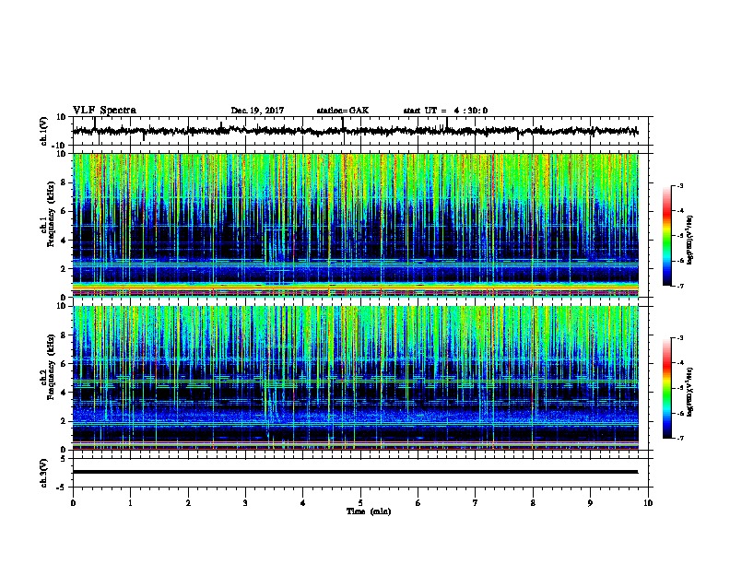Screen dimensions: 730x564
Task: Click the ch.1 spectrogram 2 kHz tick label
Action: pyautogui.click(x=64, y=269)
